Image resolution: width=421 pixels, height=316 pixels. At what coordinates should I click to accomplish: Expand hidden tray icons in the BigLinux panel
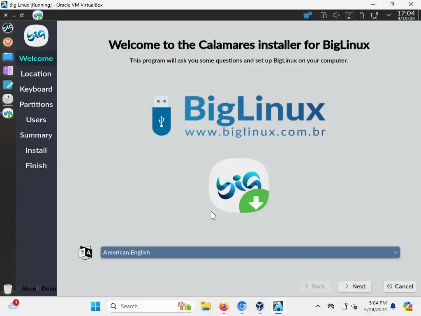point(388,15)
